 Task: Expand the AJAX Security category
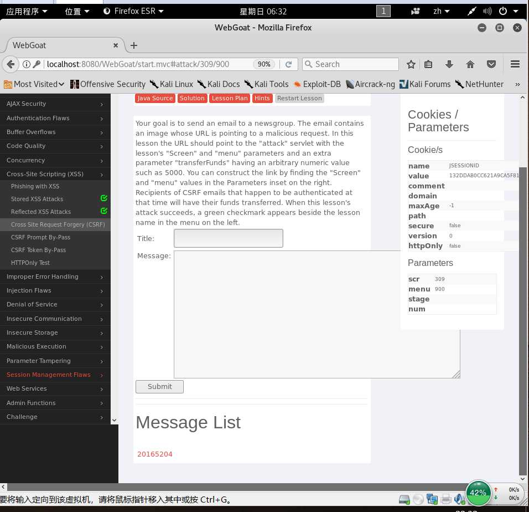55,104
